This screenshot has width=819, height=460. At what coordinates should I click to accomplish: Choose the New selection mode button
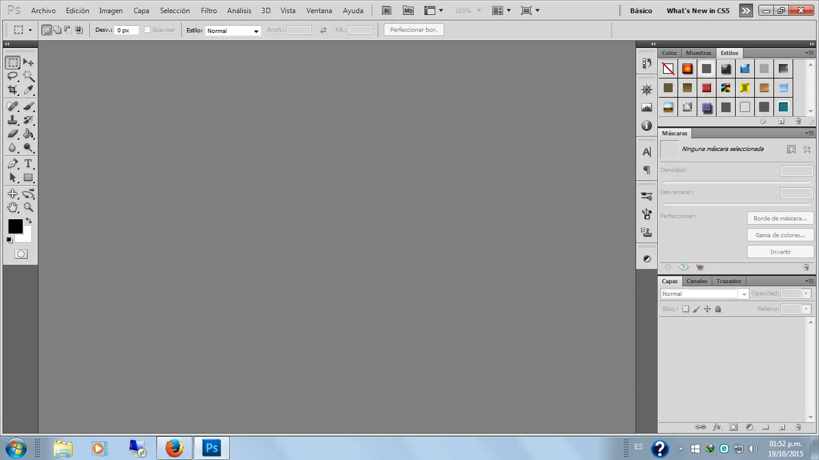point(47,30)
